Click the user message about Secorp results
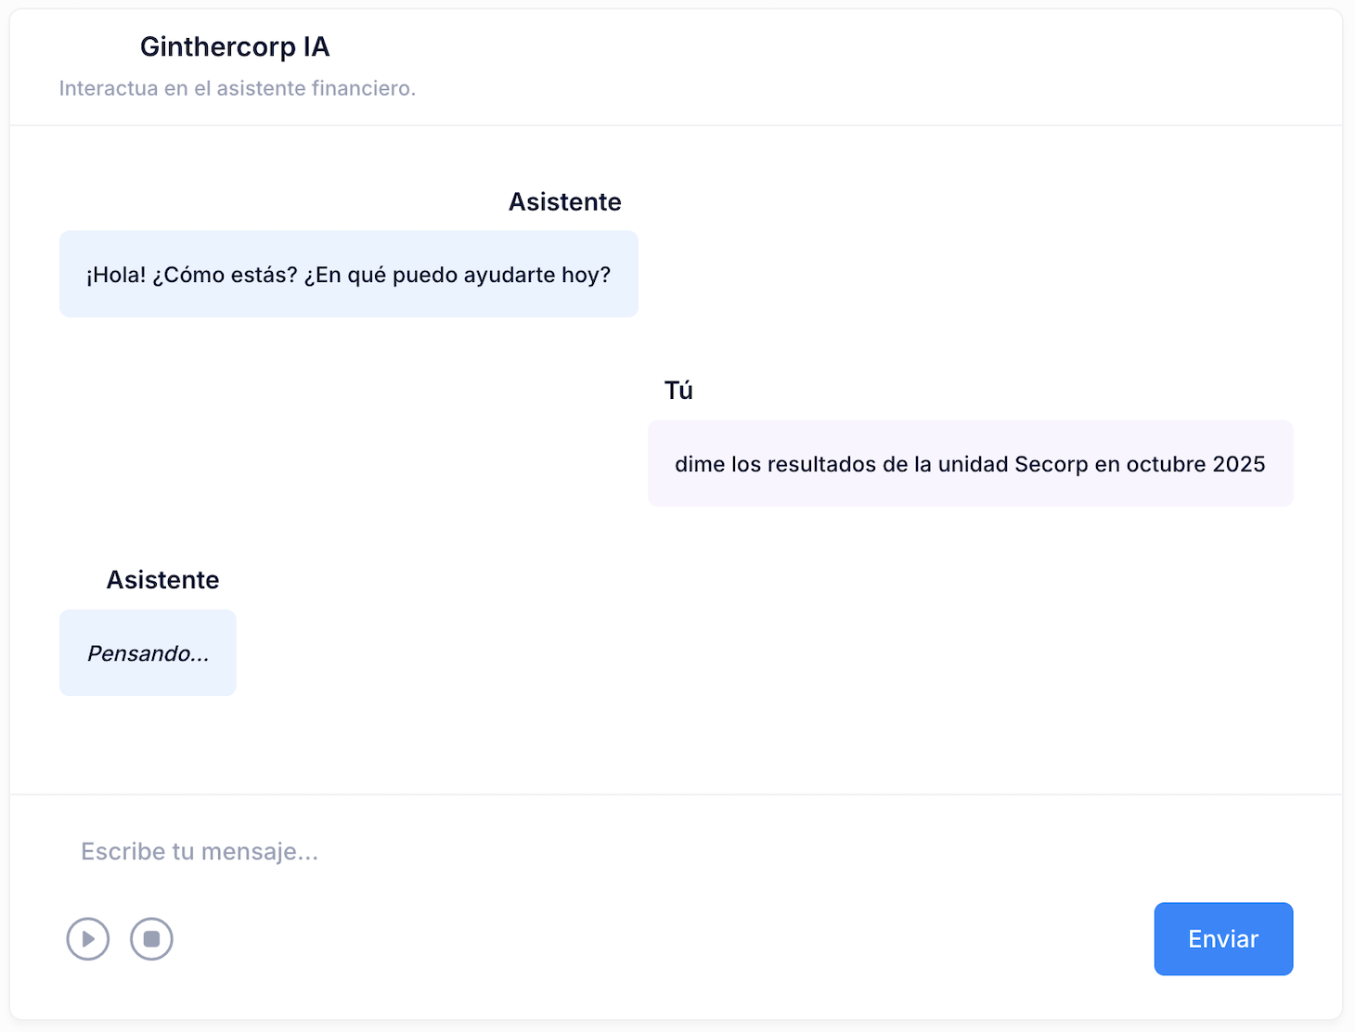 [969, 464]
